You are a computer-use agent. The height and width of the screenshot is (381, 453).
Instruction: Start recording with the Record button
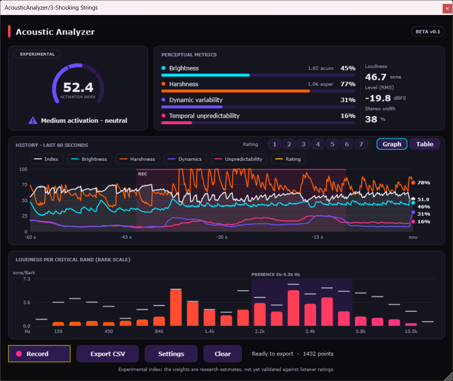39,354
